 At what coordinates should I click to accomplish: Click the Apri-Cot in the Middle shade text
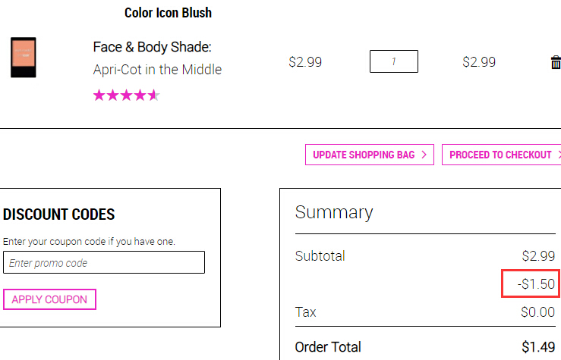(157, 70)
